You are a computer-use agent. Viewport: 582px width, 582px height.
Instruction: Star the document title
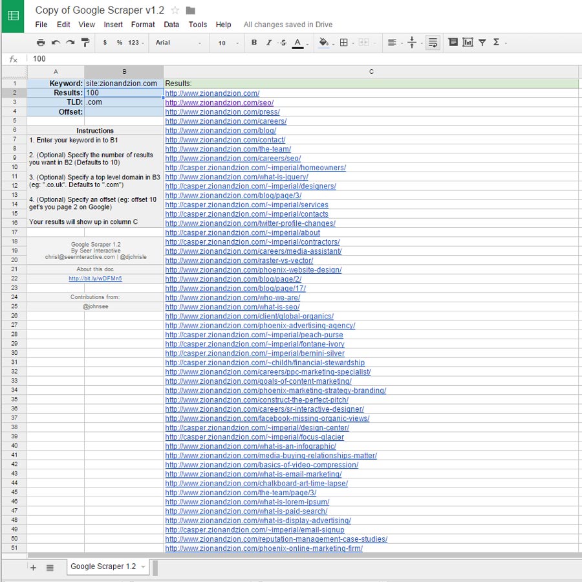pyautogui.click(x=175, y=10)
